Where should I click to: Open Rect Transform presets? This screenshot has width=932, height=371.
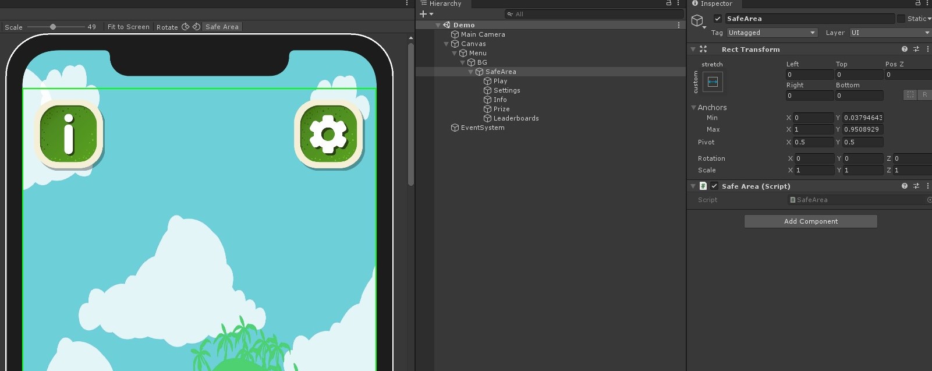(916, 50)
